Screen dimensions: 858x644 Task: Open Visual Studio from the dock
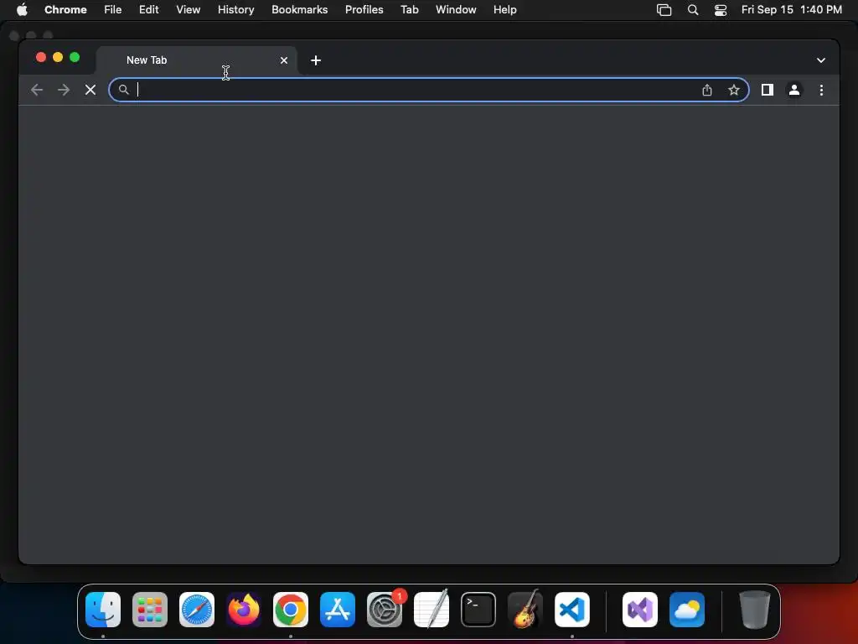(640, 610)
